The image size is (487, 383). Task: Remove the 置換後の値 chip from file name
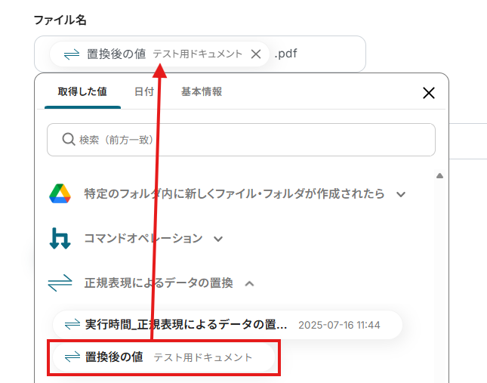pyautogui.click(x=256, y=54)
